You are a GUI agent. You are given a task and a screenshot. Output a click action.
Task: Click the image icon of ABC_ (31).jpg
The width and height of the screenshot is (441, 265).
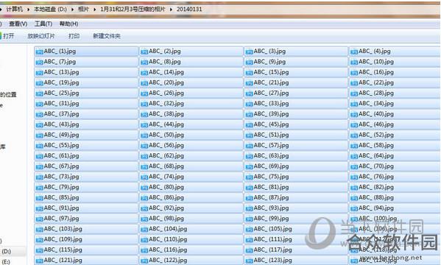[39, 104]
